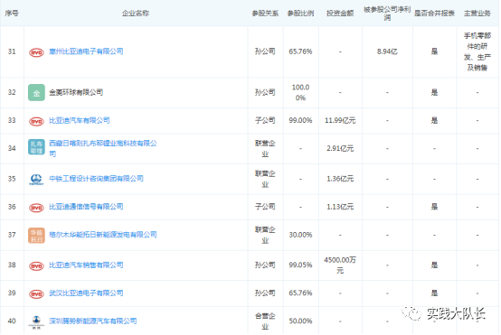Click 参股关系 column header
This screenshot has width=501, height=335.
tap(265, 13)
